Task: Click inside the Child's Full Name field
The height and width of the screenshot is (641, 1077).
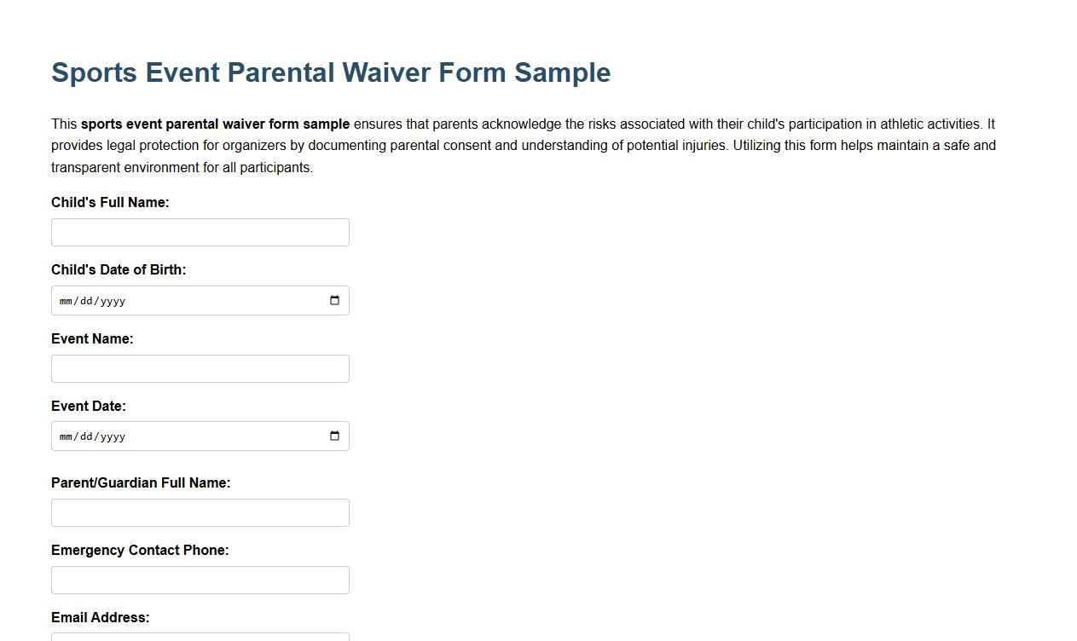Action: (200, 232)
